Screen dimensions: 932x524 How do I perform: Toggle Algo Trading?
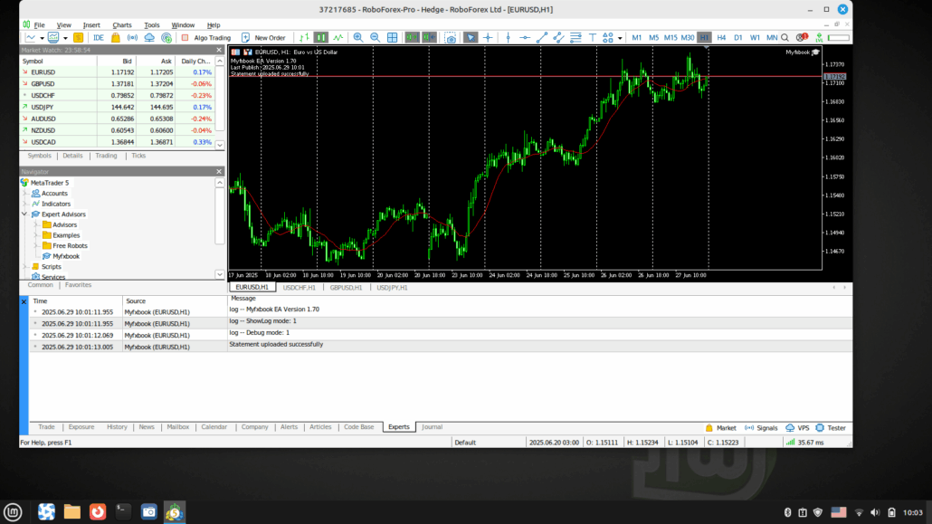point(205,37)
